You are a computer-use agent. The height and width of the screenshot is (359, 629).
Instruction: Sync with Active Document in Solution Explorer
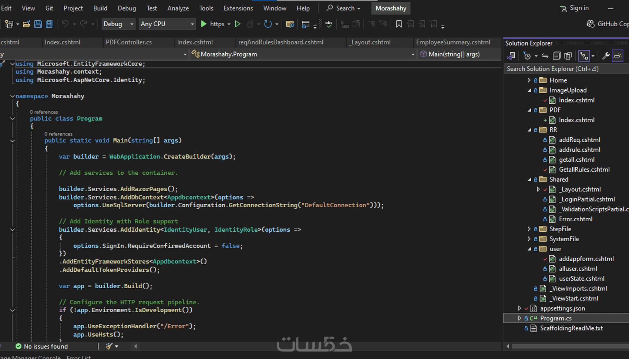tap(545, 56)
